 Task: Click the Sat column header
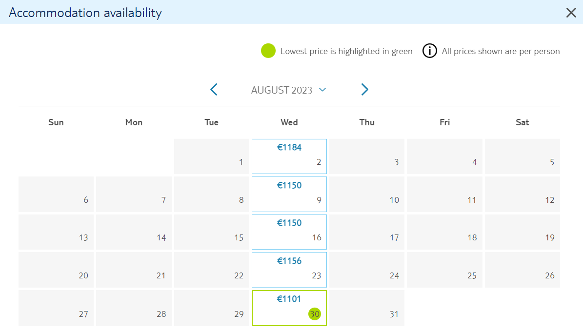click(523, 122)
